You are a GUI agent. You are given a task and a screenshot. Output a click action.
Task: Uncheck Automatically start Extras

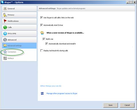click(41, 25)
